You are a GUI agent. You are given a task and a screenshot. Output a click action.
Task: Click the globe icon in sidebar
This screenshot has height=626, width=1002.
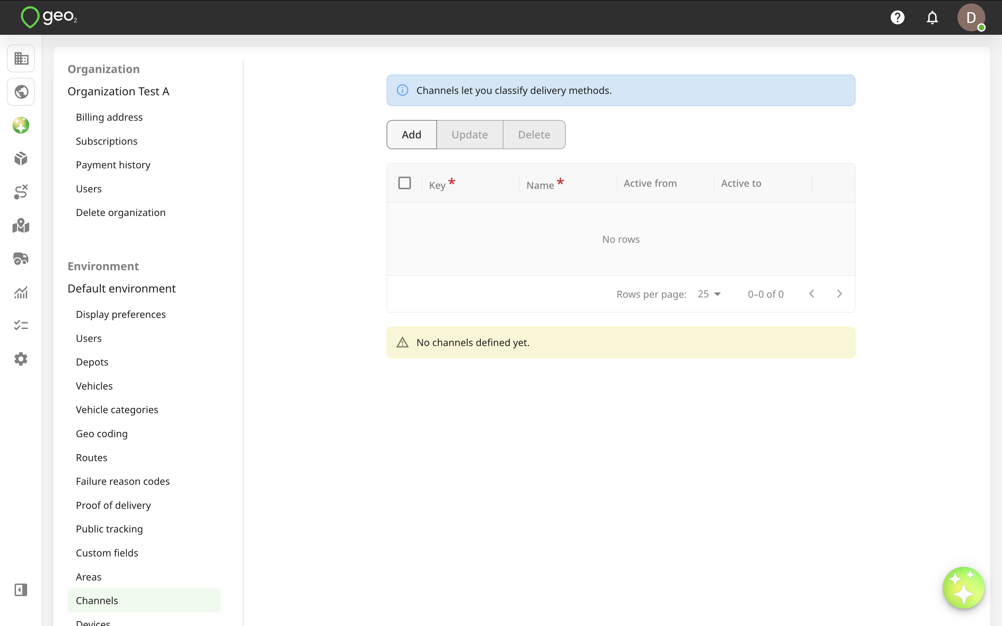click(x=21, y=92)
